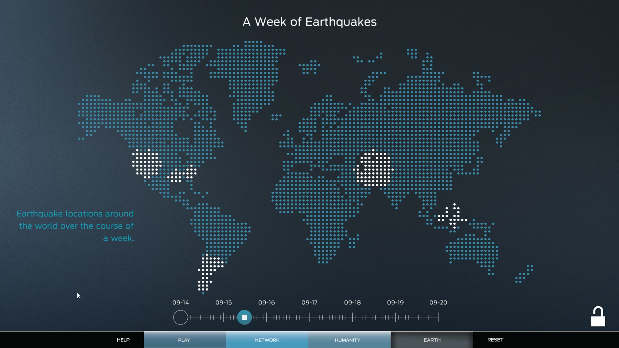The height and width of the screenshot is (348, 619).
Task: Open the HELP section
Action: pos(123,340)
